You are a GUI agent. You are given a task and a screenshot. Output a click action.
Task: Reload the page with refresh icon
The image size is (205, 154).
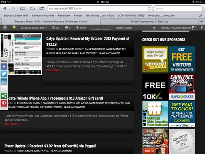(x=149, y=9)
